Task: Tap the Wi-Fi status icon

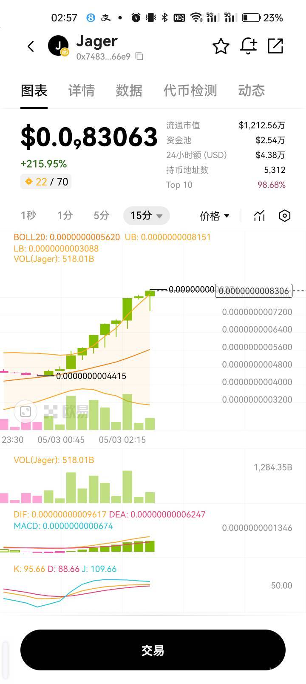Action: [x=196, y=17]
